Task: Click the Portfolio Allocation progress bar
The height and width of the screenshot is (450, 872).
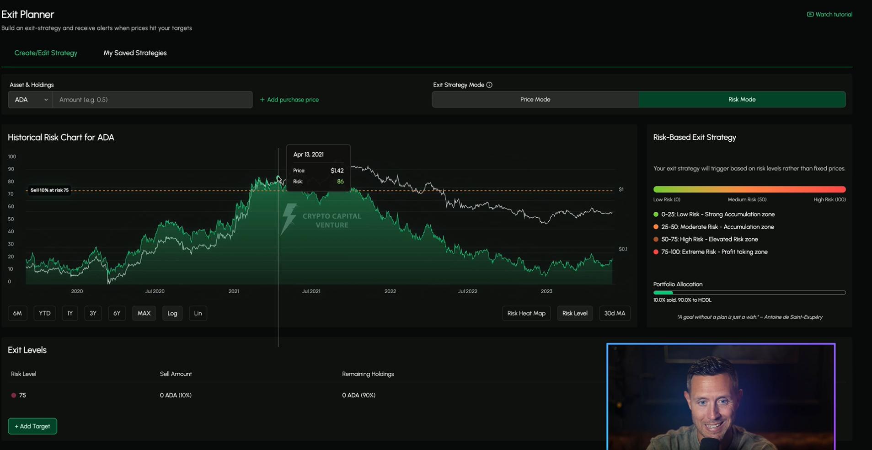Action: (749, 293)
